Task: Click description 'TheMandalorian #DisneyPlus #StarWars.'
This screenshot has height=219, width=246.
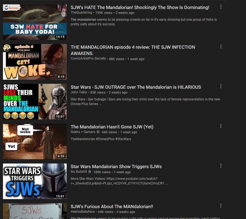Action: [101, 139]
